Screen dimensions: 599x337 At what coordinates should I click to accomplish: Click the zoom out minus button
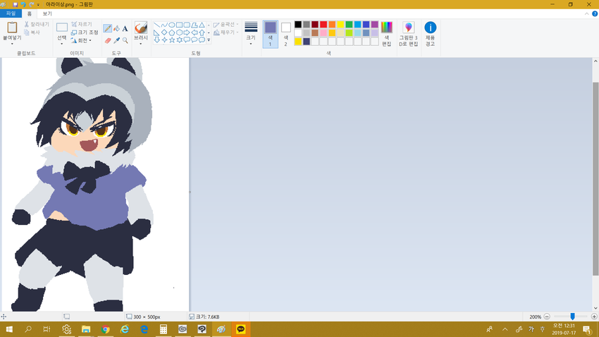click(547, 317)
